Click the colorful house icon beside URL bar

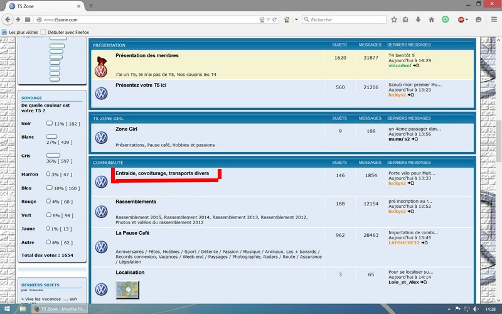[x=287, y=19]
